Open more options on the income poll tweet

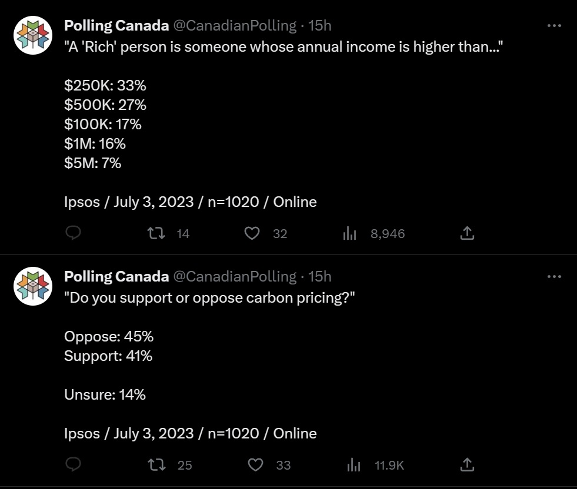point(554,25)
